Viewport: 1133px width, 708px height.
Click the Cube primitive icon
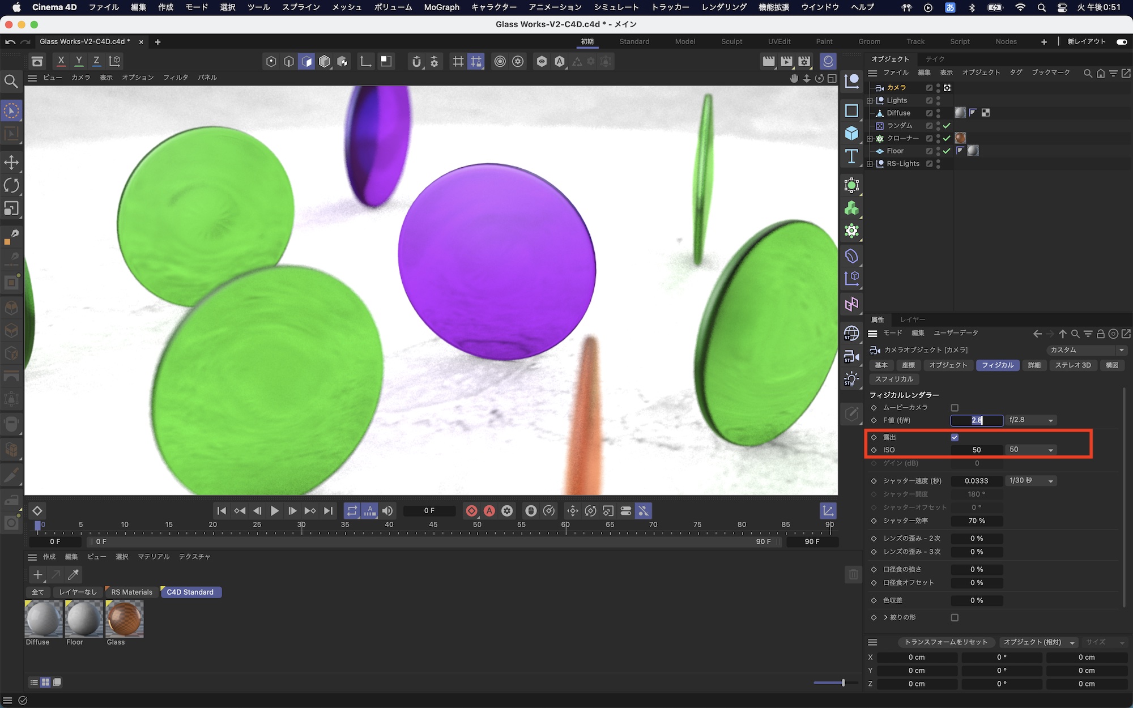tap(851, 133)
